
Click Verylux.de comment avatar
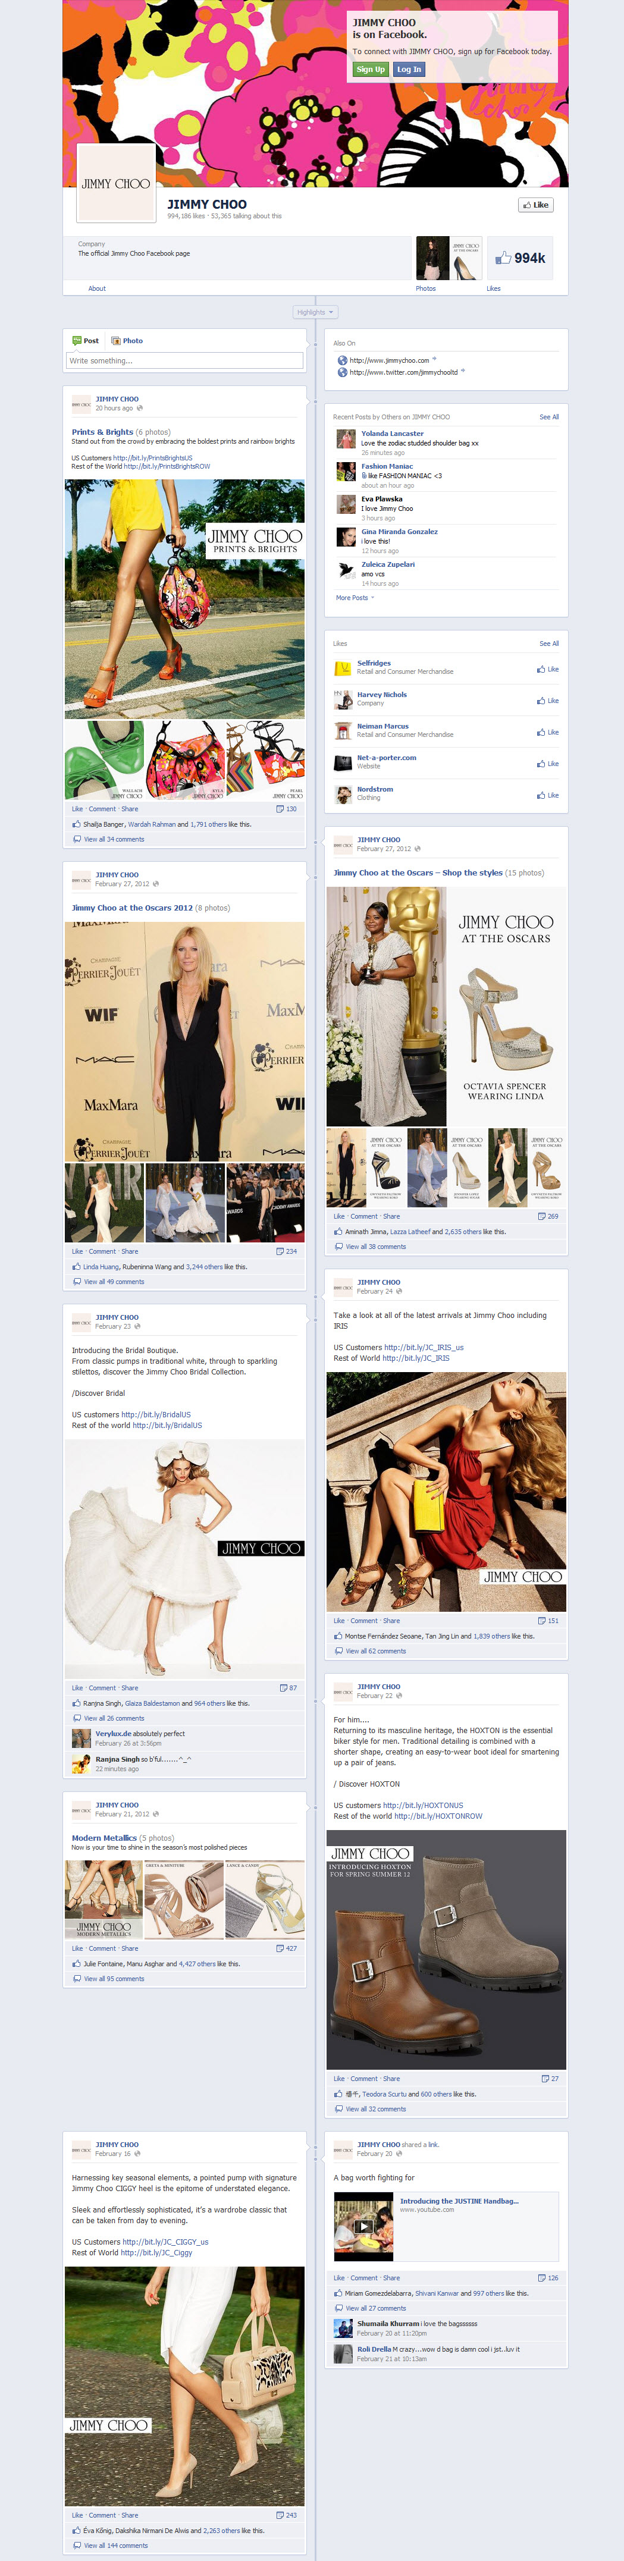[x=80, y=1738]
